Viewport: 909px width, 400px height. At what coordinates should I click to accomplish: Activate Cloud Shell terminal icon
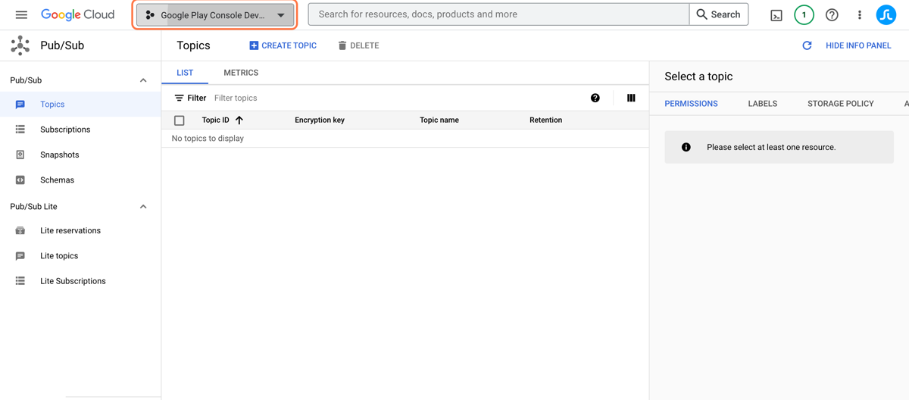point(776,15)
